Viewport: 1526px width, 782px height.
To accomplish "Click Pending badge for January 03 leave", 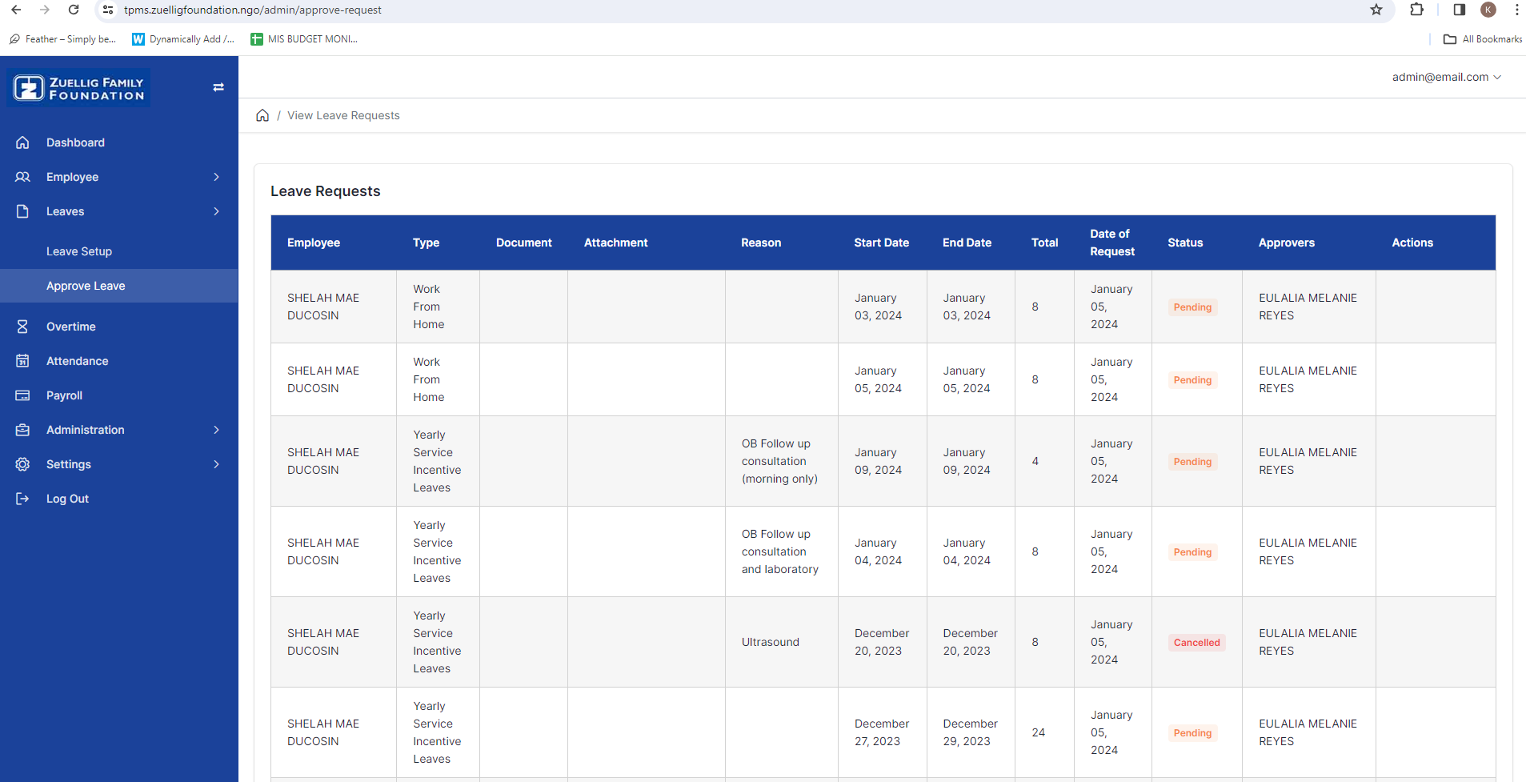I will [x=1192, y=307].
